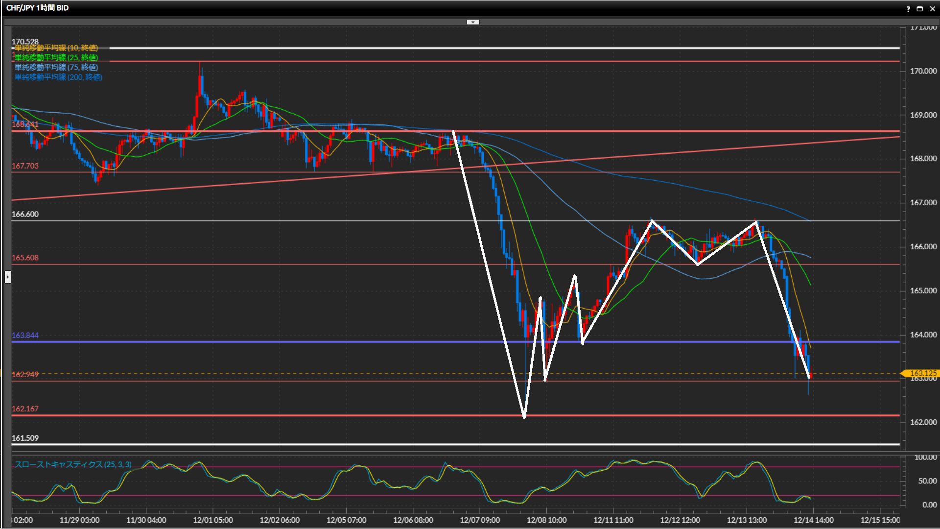
Task: Click the 12/11 11:00 time axis label
Action: [x=613, y=520]
